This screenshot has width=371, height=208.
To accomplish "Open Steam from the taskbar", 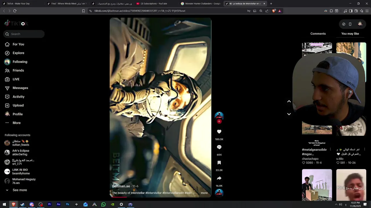I will tap(22, 204).
